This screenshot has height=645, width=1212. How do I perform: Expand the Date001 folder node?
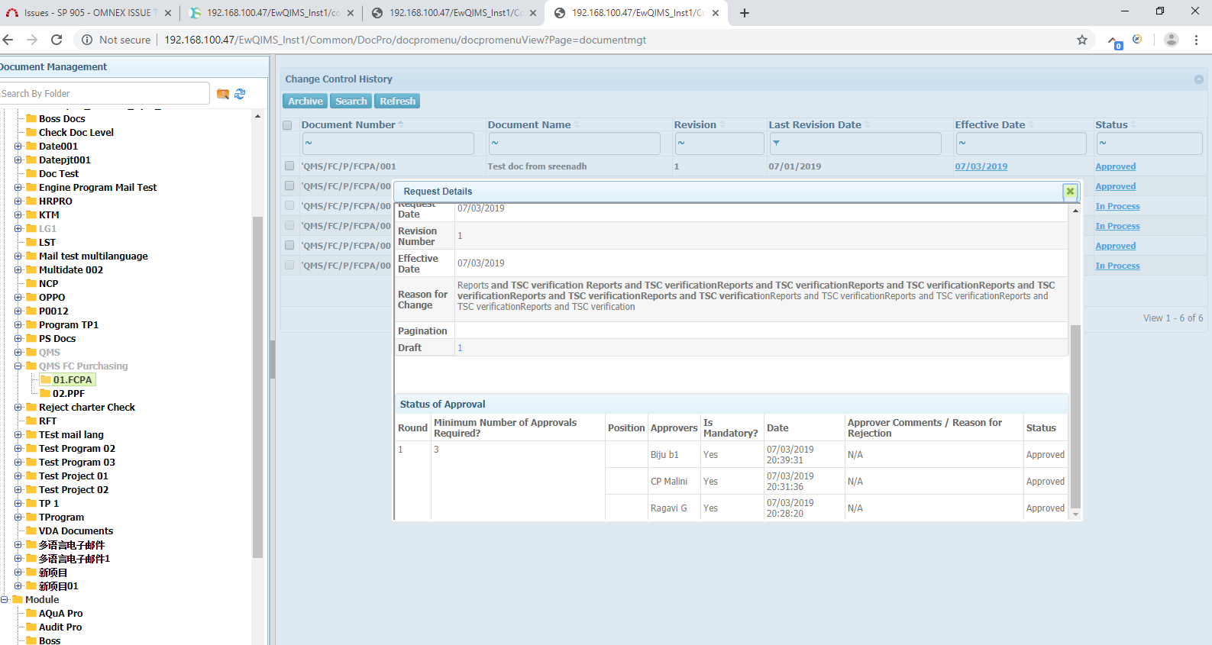coord(18,146)
